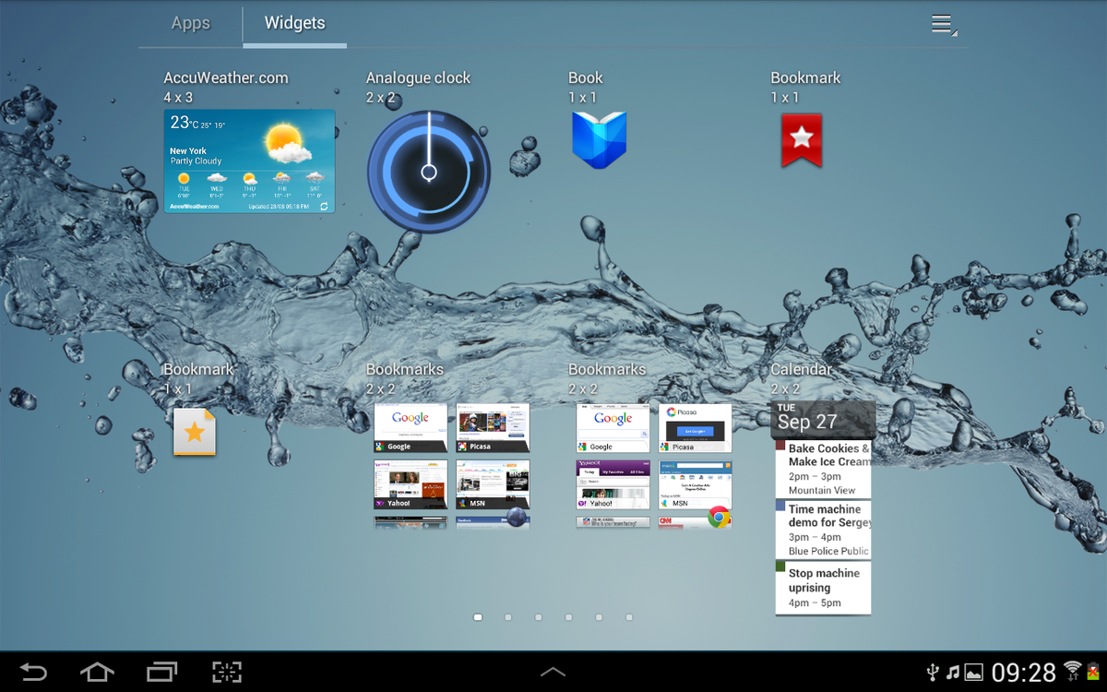Jump to the second home page dot
Screen dimensions: 1107x692
507,617
